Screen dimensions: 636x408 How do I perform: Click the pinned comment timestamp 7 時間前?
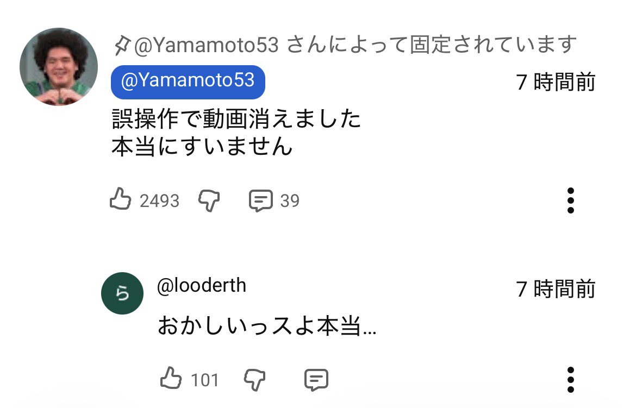(x=556, y=81)
